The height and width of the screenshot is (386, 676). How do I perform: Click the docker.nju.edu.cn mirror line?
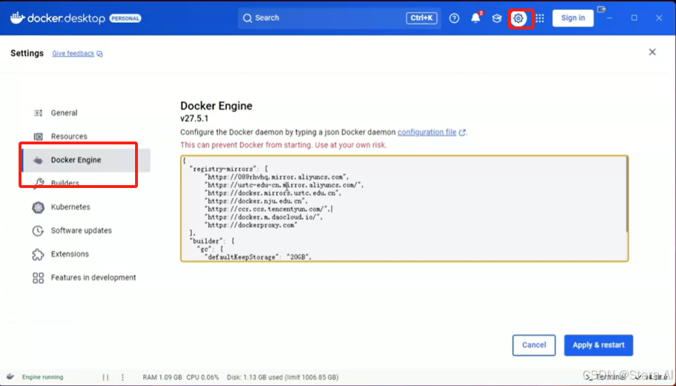(256, 201)
